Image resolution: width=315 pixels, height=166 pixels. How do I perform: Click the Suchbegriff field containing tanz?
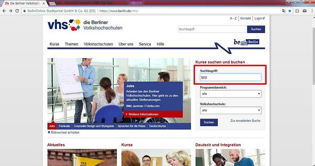coord(231,77)
